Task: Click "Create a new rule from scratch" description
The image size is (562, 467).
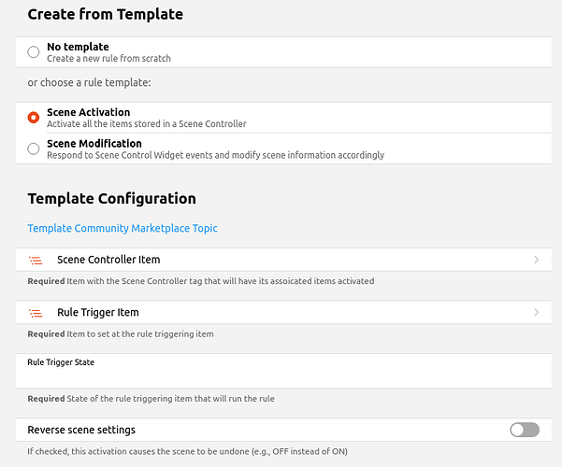Action: [108, 59]
